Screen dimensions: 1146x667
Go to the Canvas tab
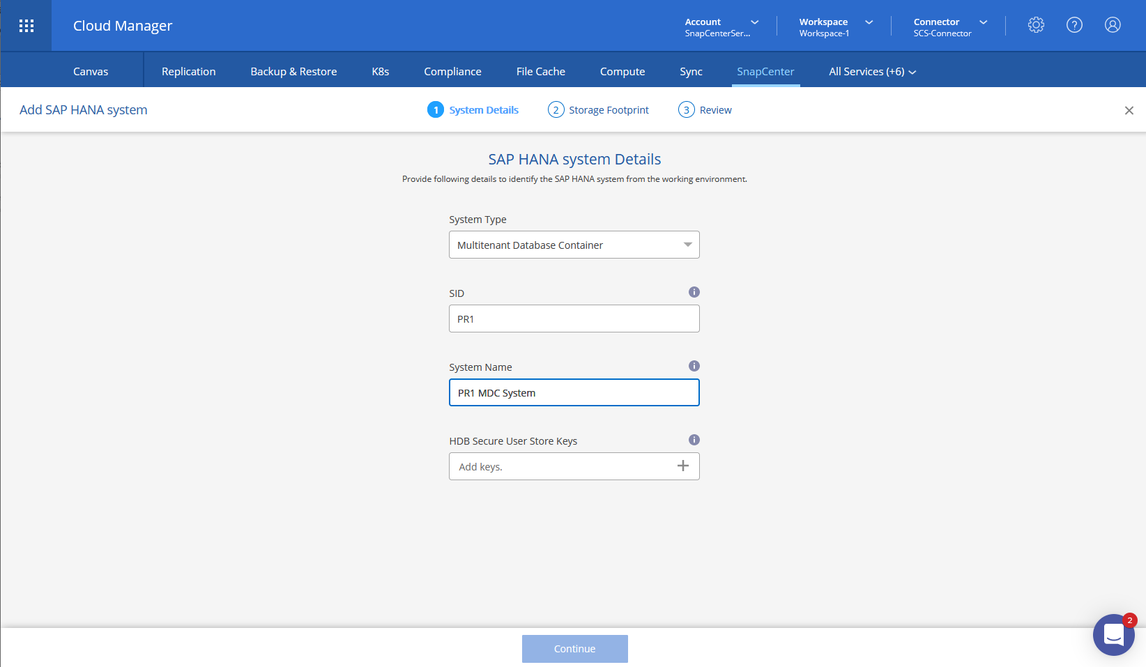[x=91, y=72]
